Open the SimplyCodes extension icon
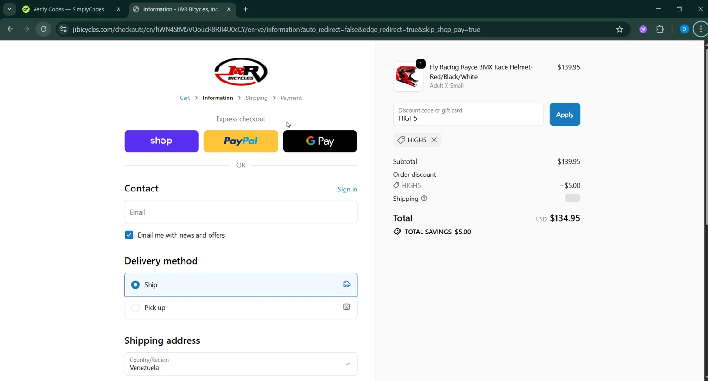 [643, 29]
